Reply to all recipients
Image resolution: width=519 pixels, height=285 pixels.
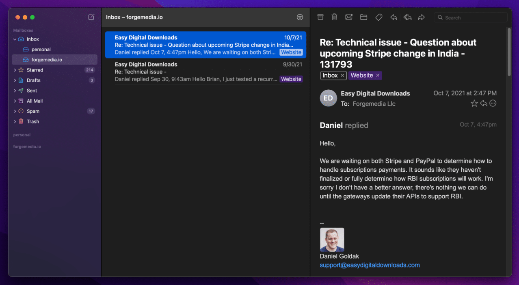407,17
